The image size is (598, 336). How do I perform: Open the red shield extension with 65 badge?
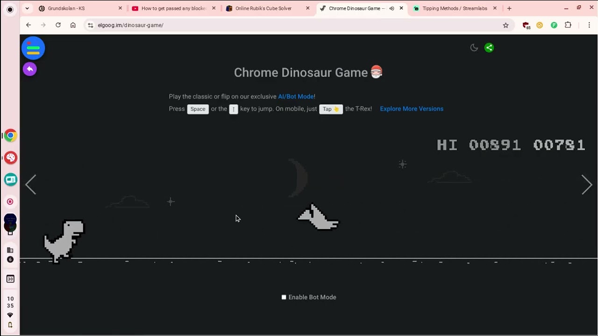click(526, 25)
